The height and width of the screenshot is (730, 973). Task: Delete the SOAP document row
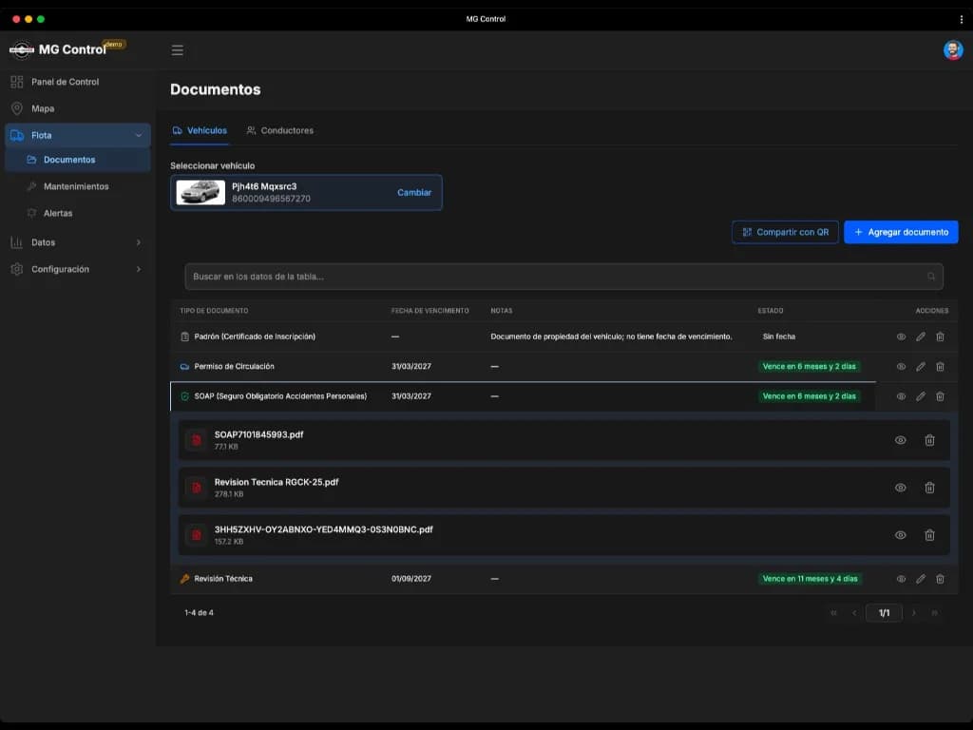tap(940, 396)
